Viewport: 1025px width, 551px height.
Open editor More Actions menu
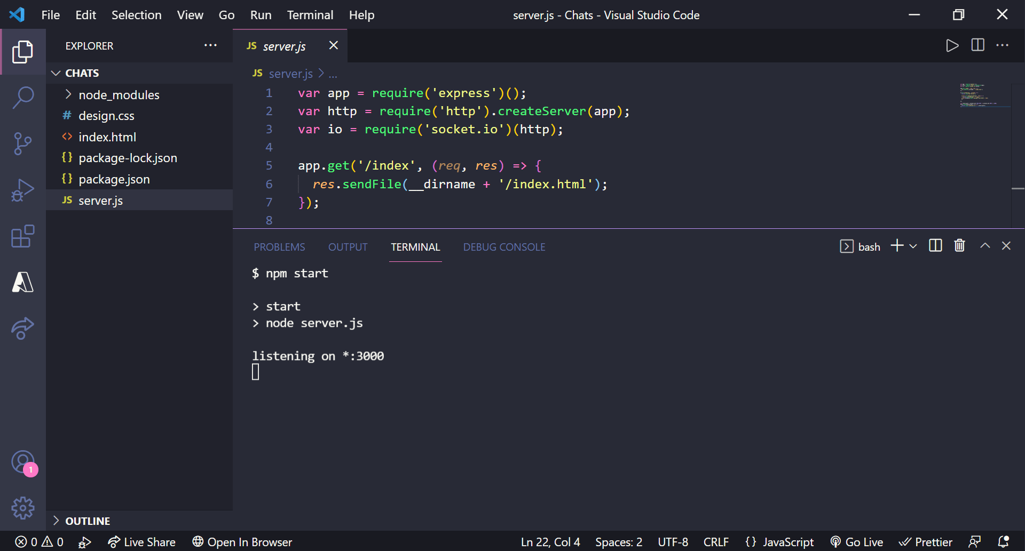[1003, 45]
